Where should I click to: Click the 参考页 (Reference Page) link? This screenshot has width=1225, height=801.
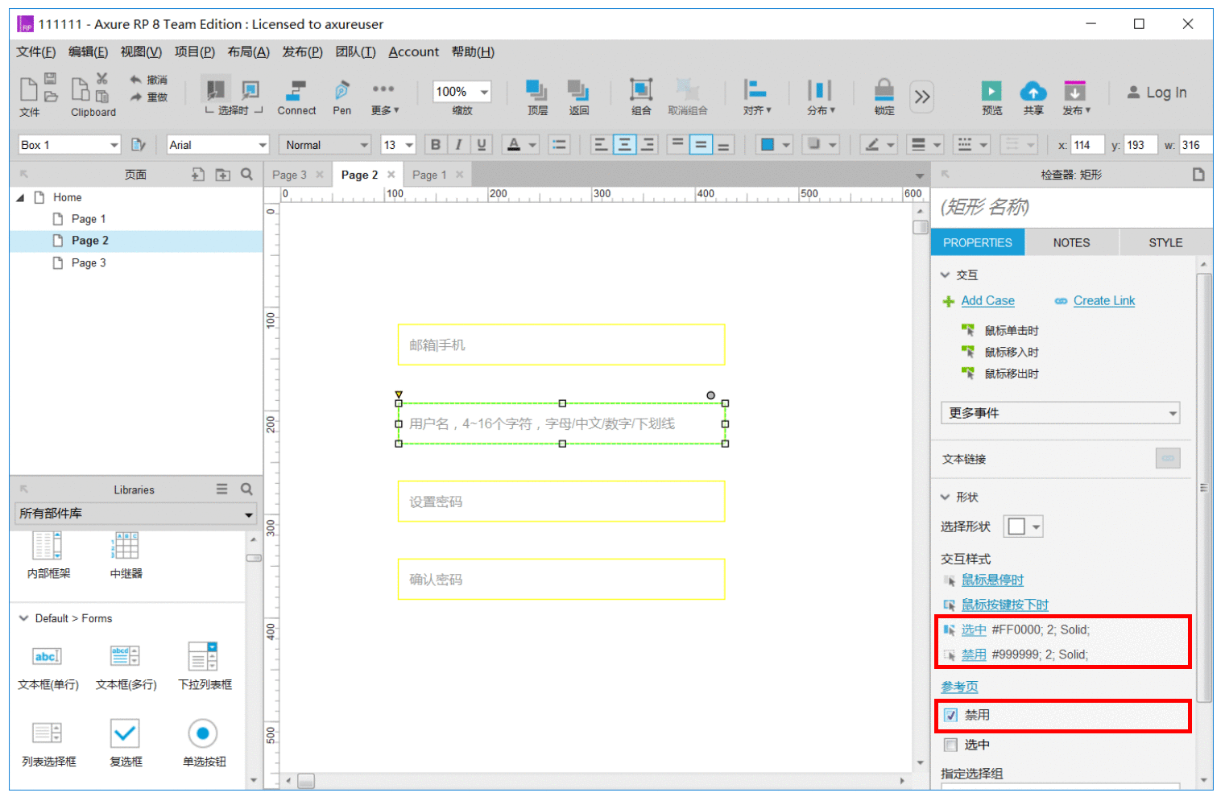(959, 687)
